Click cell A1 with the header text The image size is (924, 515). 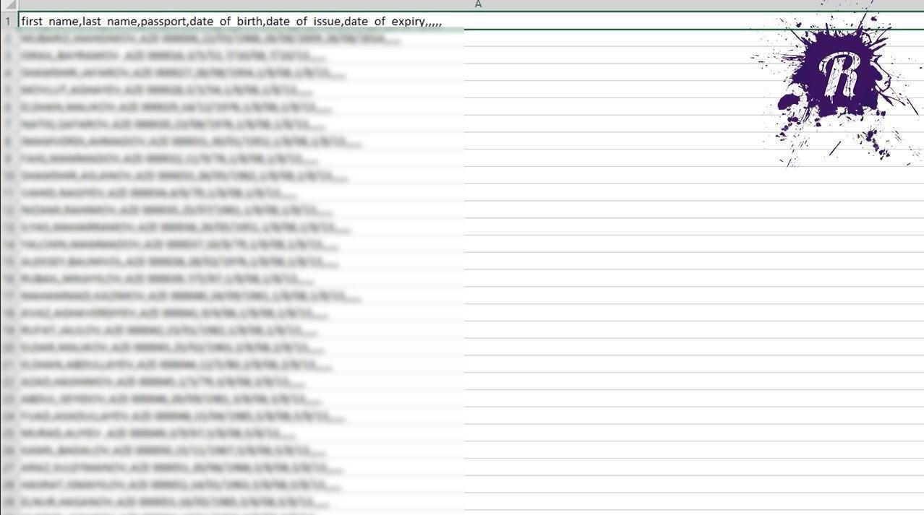click(231, 21)
